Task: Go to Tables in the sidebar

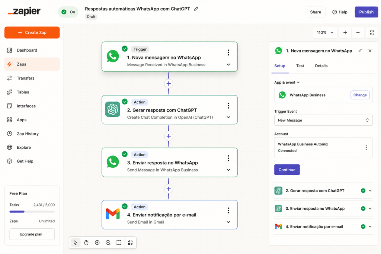Action: point(32,92)
